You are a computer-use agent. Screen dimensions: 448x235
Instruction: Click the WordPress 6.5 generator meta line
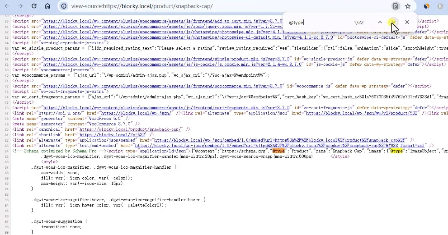(x=71, y=119)
